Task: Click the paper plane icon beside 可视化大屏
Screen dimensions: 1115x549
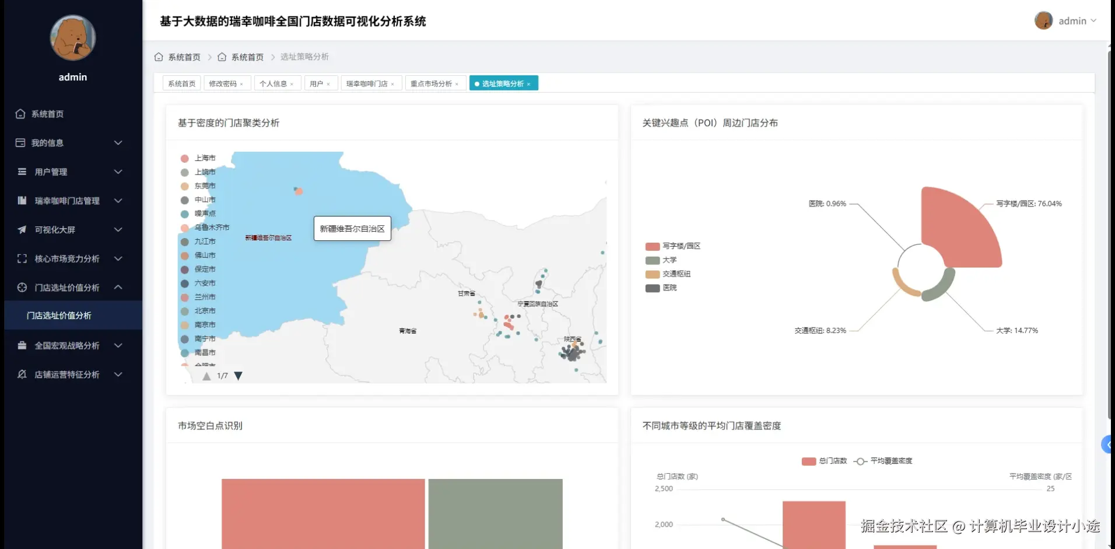Action: tap(22, 229)
